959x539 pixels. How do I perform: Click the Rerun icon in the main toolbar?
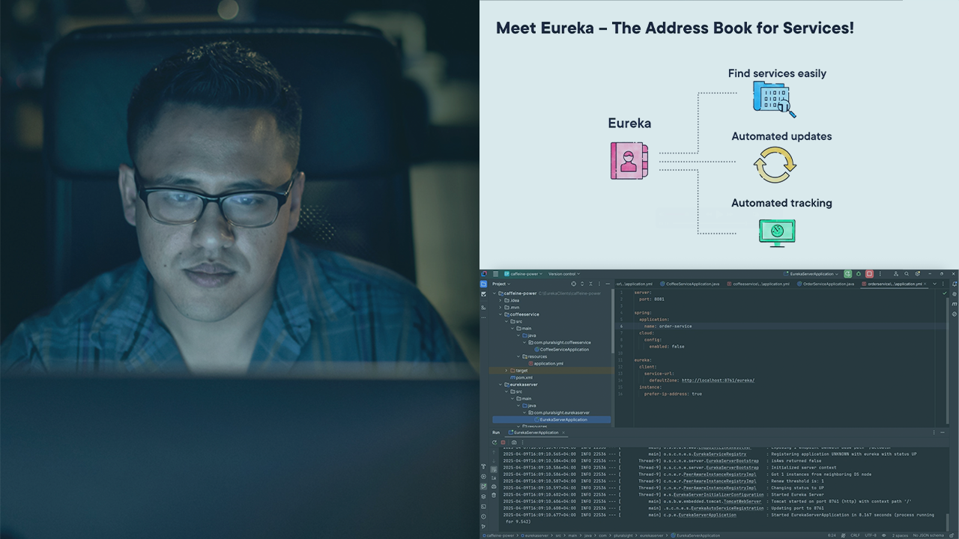coord(847,274)
